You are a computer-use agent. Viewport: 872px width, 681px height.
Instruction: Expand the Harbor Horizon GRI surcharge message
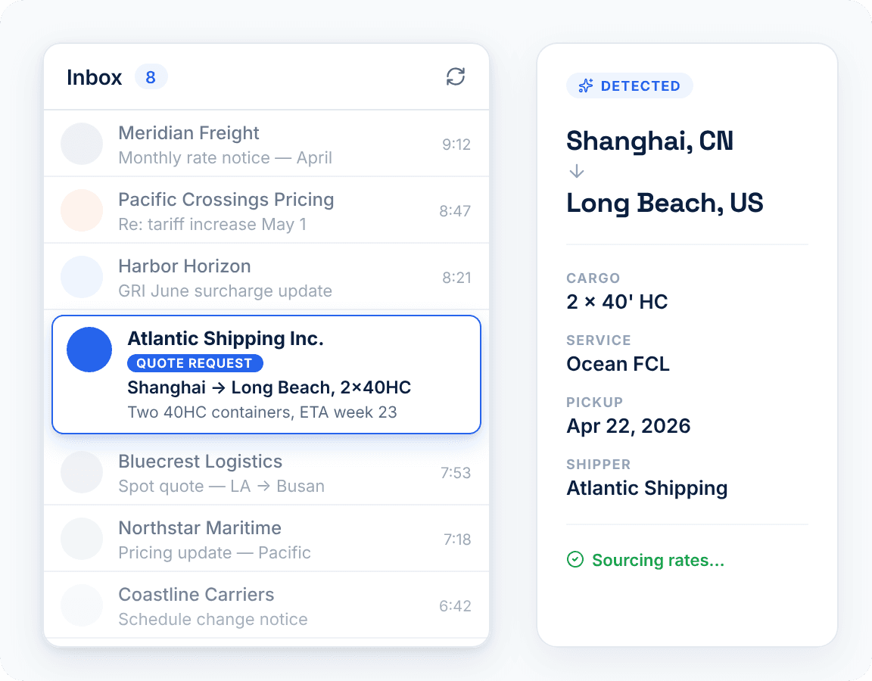[x=266, y=277]
